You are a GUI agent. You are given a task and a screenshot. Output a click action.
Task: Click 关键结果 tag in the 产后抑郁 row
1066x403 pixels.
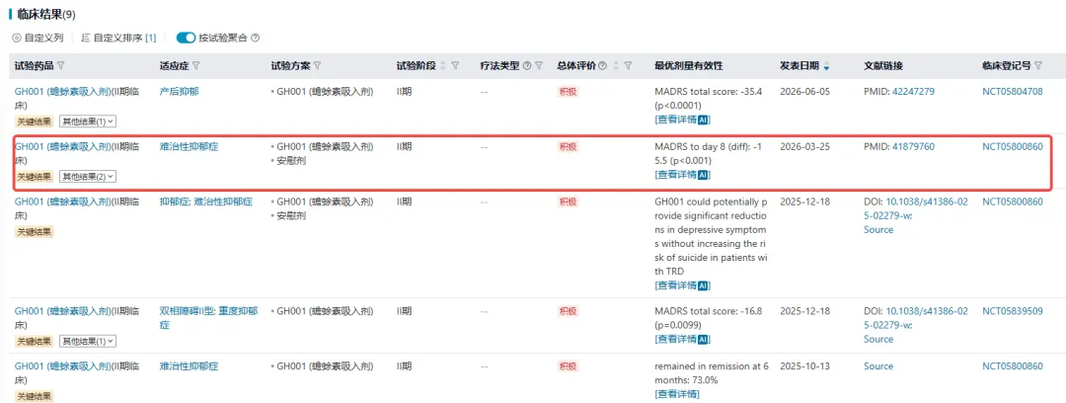[34, 121]
